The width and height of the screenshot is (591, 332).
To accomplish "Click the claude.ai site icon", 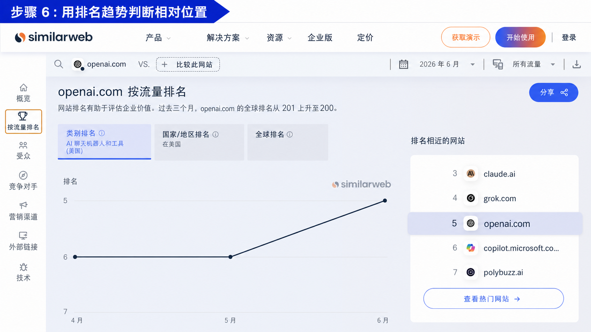I will pos(470,174).
